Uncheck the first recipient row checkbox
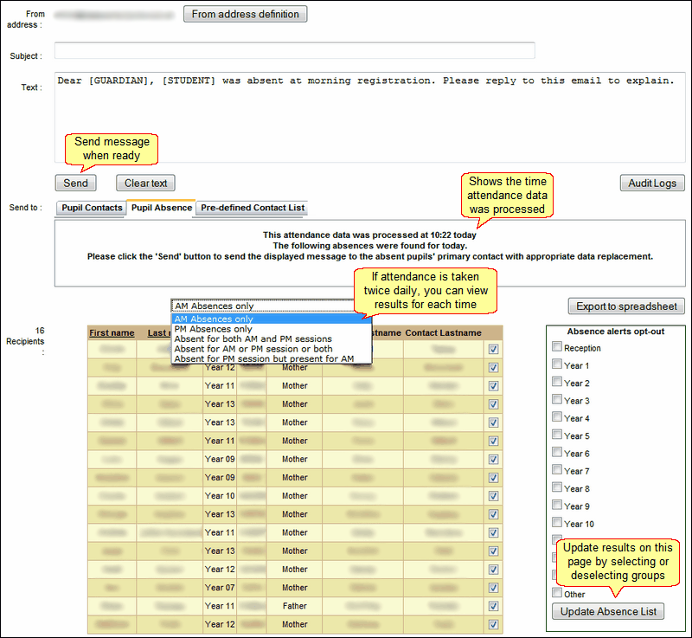 (493, 349)
